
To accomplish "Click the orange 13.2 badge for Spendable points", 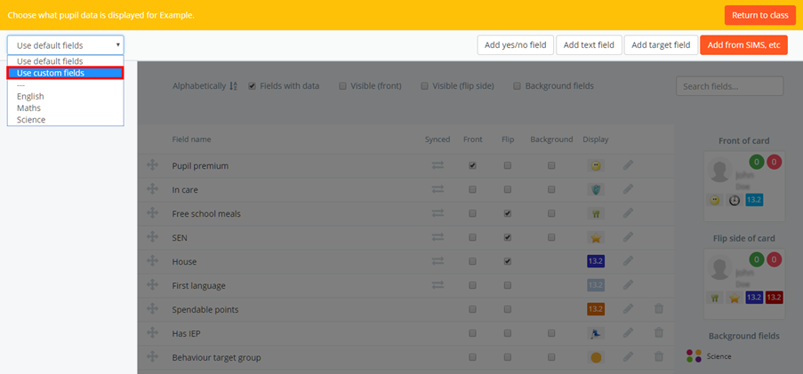I will pyautogui.click(x=596, y=309).
